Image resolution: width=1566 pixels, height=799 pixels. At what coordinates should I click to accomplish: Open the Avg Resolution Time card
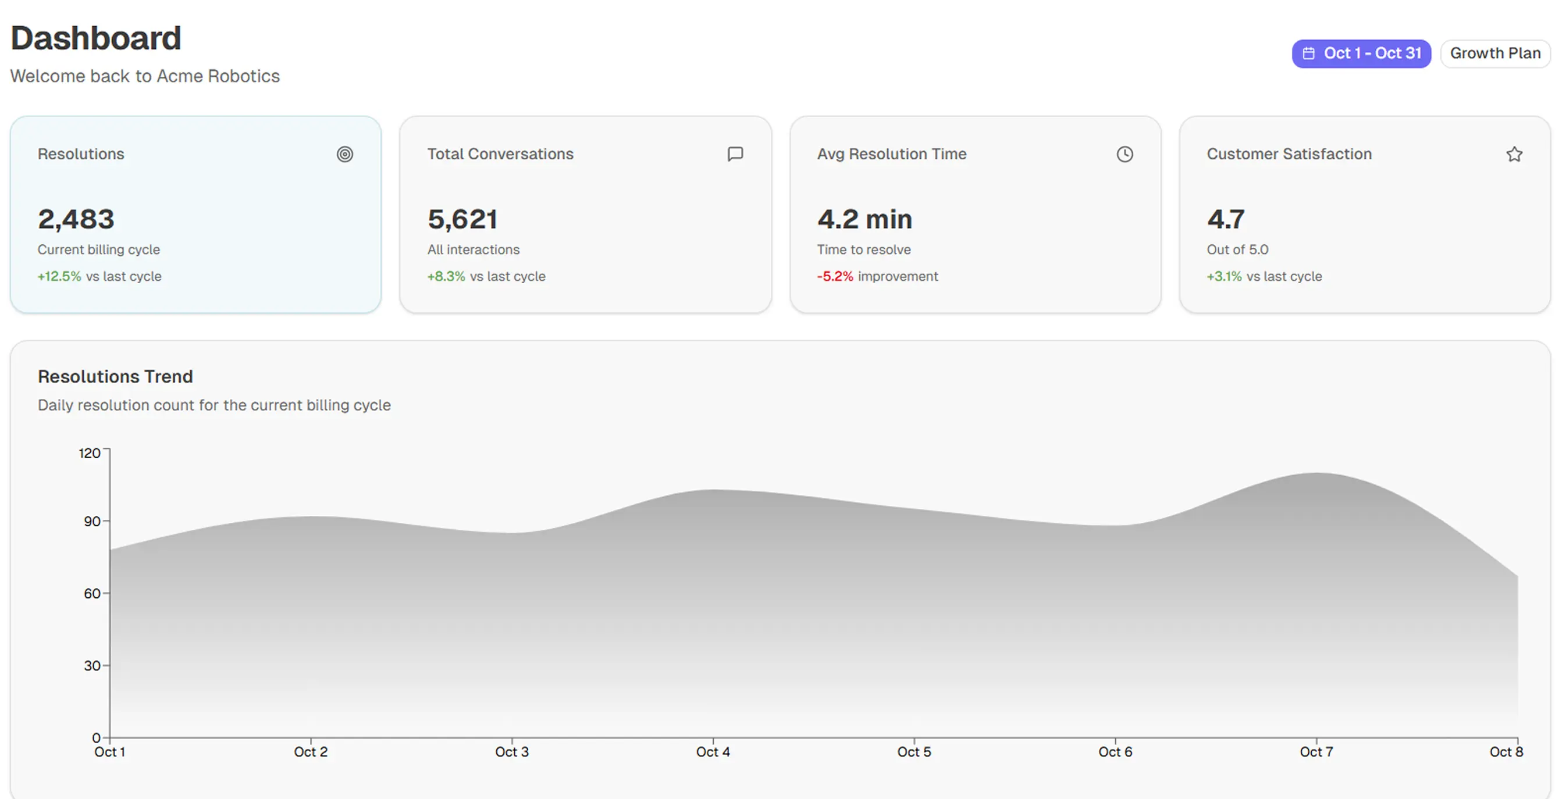pyautogui.click(x=975, y=215)
